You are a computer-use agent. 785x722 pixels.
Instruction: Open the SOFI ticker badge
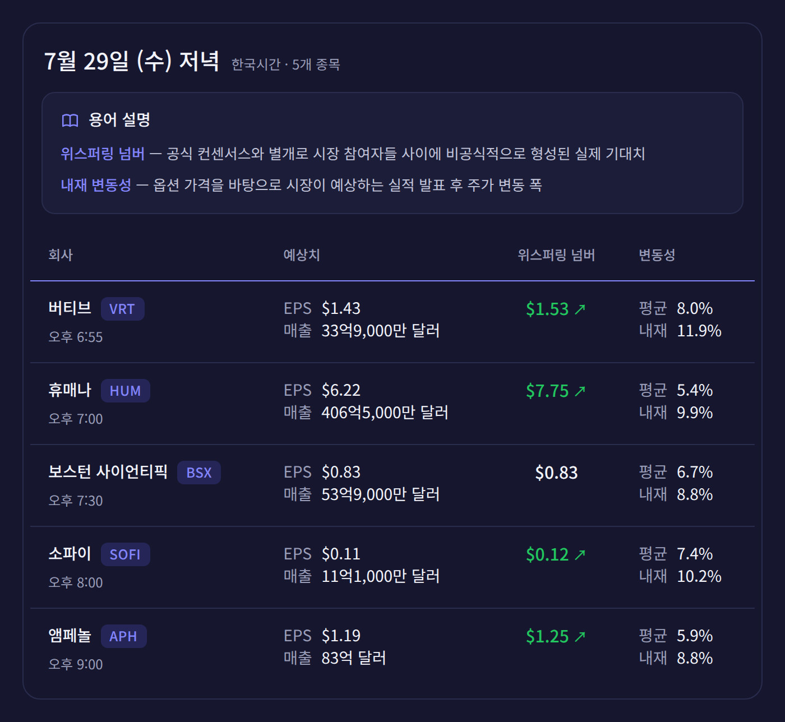[x=125, y=554]
